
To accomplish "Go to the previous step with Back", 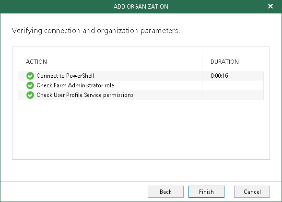I will (165, 192).
